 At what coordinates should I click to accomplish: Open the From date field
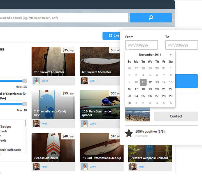141,45
